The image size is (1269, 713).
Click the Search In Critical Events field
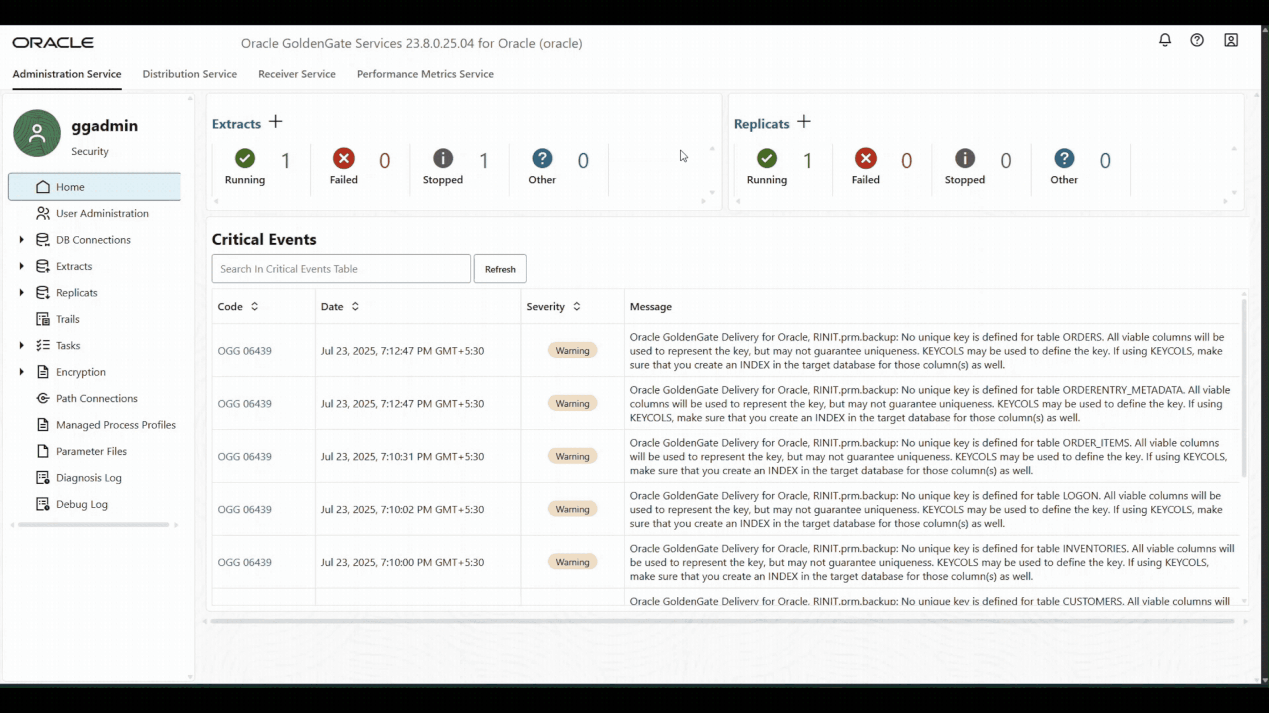341,269
